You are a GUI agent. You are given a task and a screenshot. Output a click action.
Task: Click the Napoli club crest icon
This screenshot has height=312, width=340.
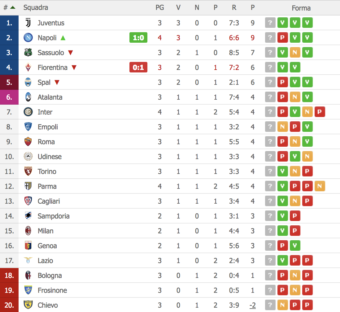tap(28, 37)
